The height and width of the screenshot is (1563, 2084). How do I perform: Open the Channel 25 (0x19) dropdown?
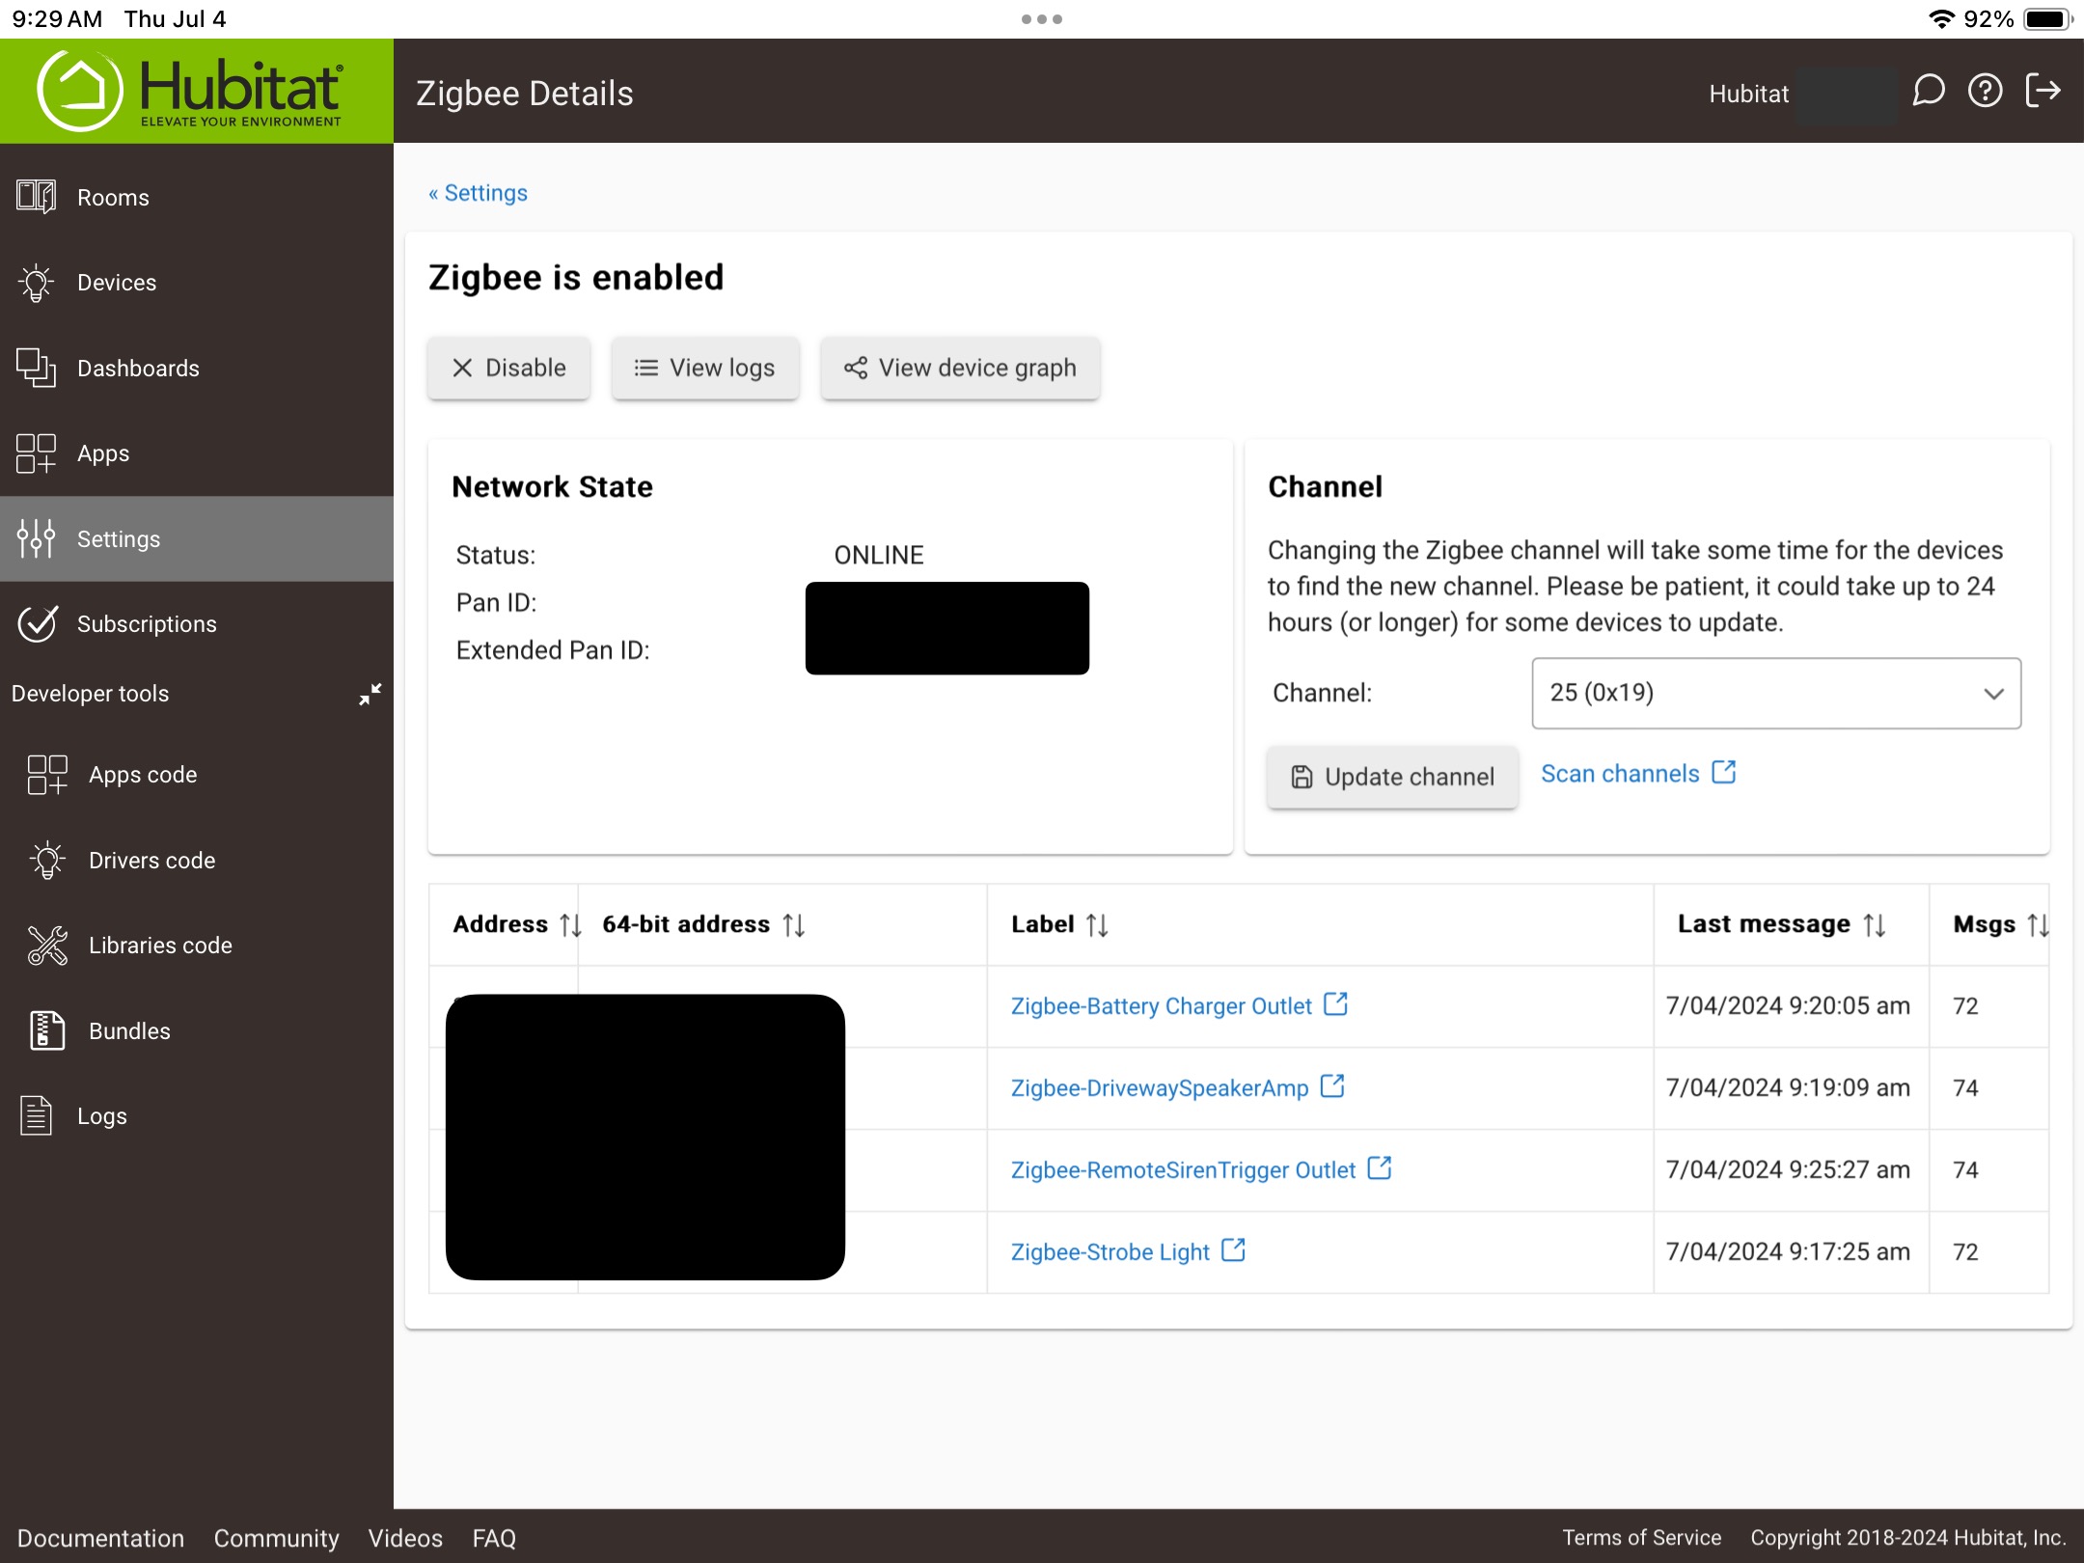1776,693
